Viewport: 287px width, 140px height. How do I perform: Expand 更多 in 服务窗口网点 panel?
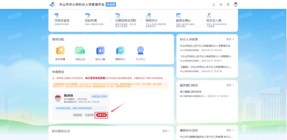pyautogui.click(x=230, y=85)
